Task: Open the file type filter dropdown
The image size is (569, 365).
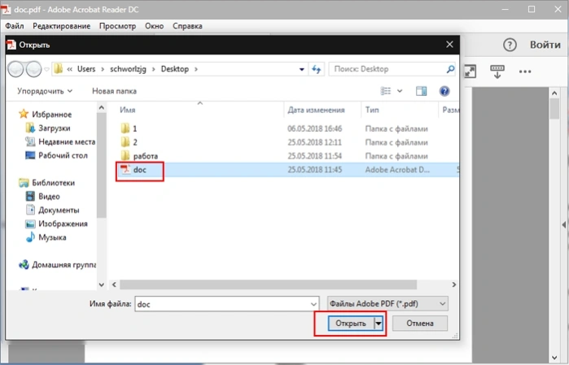Action: [387, 304]
